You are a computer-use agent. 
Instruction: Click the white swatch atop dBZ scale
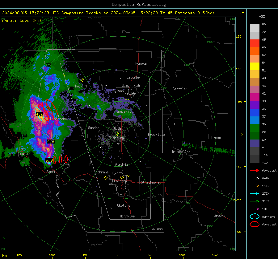(255, 28)
